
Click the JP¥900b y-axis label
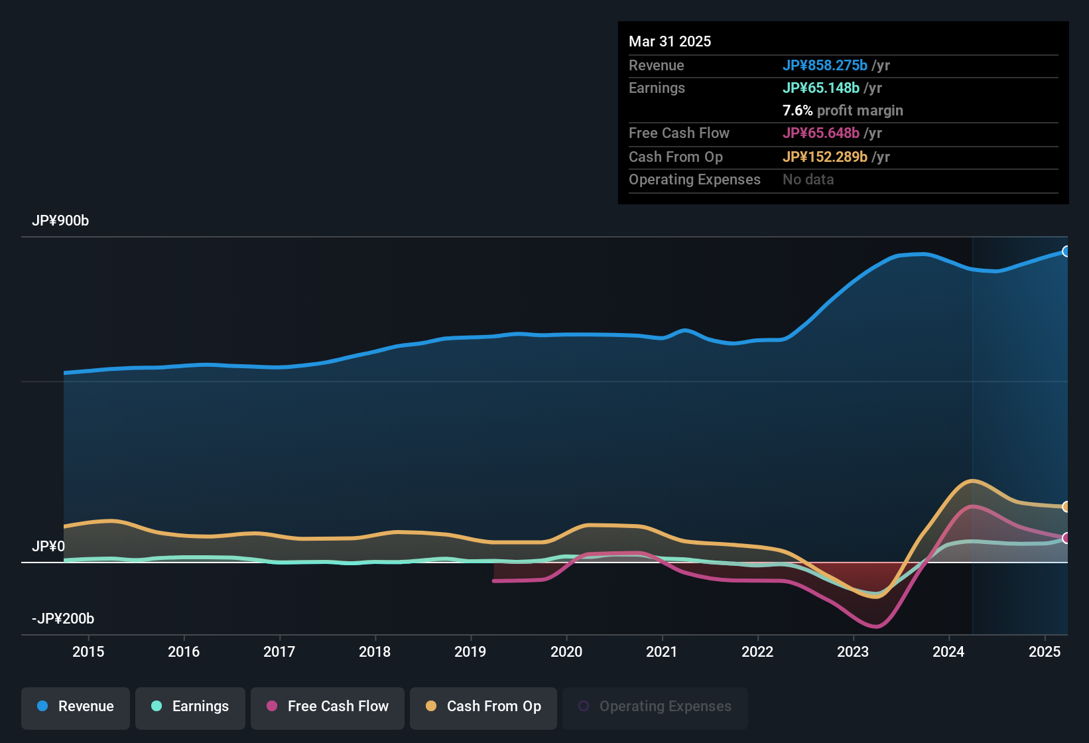click(x=60, y=221)
